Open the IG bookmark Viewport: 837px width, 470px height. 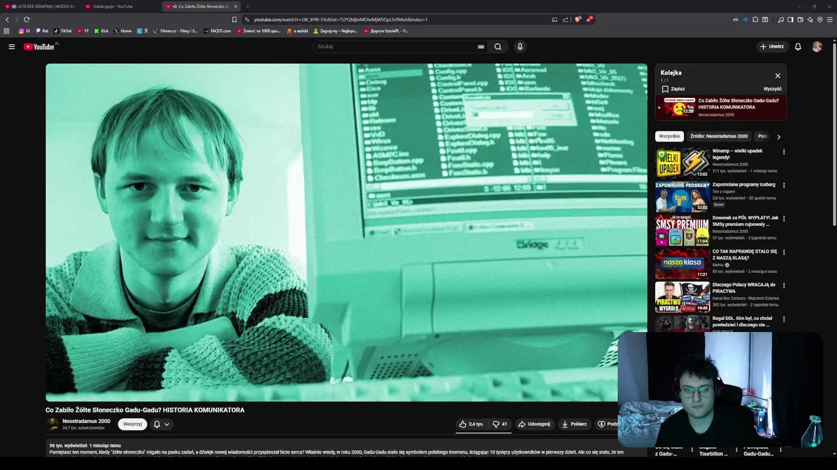tap(25, 31)
